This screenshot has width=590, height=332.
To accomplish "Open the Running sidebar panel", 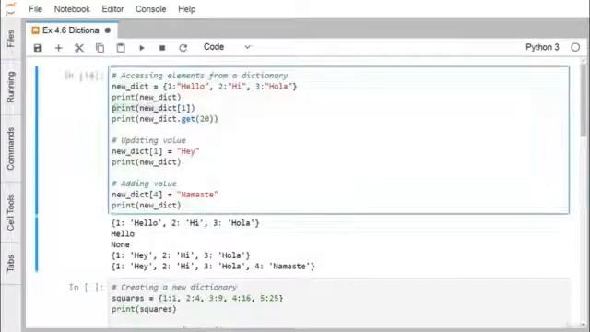I will [x=10, y=87].
